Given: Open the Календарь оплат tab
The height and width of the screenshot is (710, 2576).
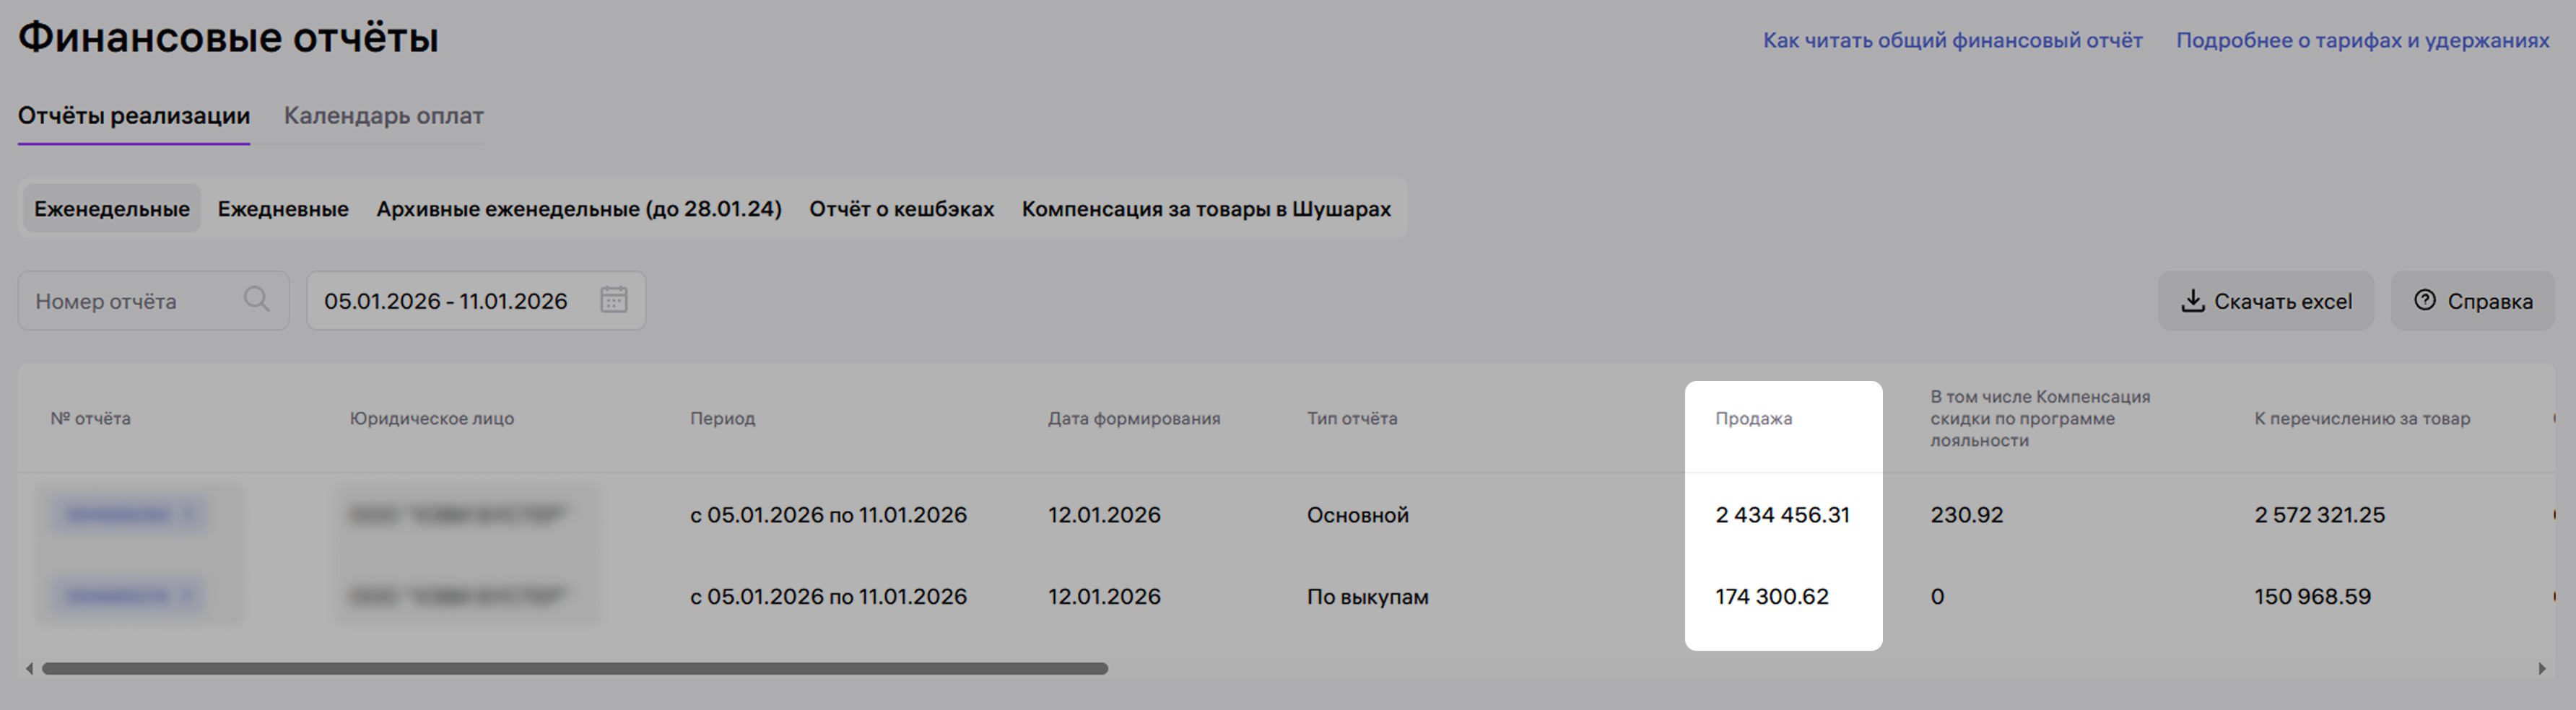Looking at the screenshot, I should [383, 116].
